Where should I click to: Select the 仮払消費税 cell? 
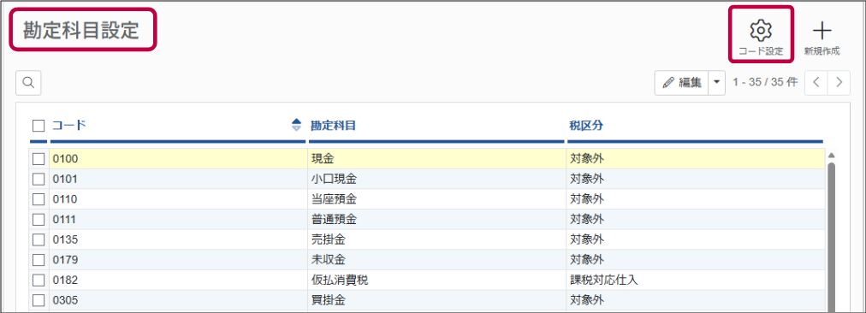[x=436, y=280]
